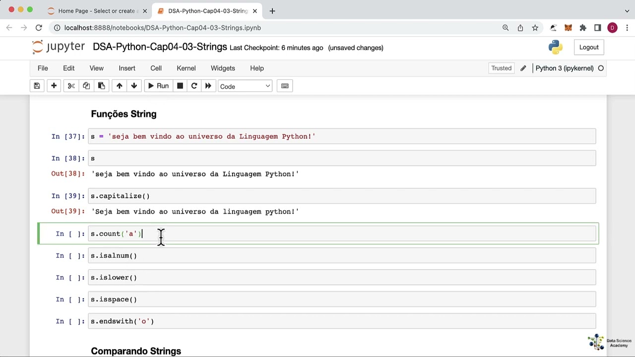Viewport: 635px width, 357px height.
Task: Open the MetaMask fox extension
Action: click(568, 28)
